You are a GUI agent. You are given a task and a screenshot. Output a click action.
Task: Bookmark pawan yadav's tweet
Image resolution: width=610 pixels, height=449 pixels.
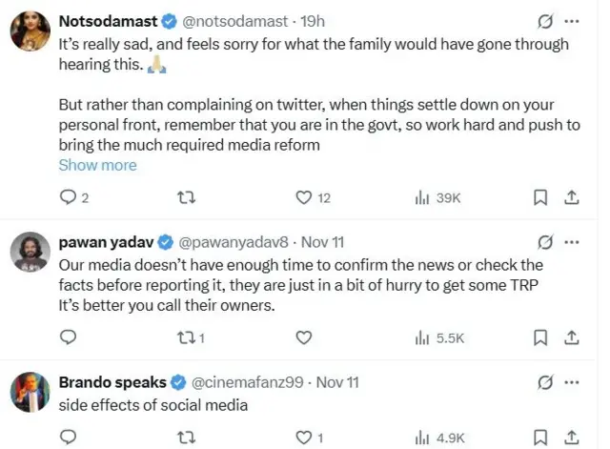click(x=539, y=337)
